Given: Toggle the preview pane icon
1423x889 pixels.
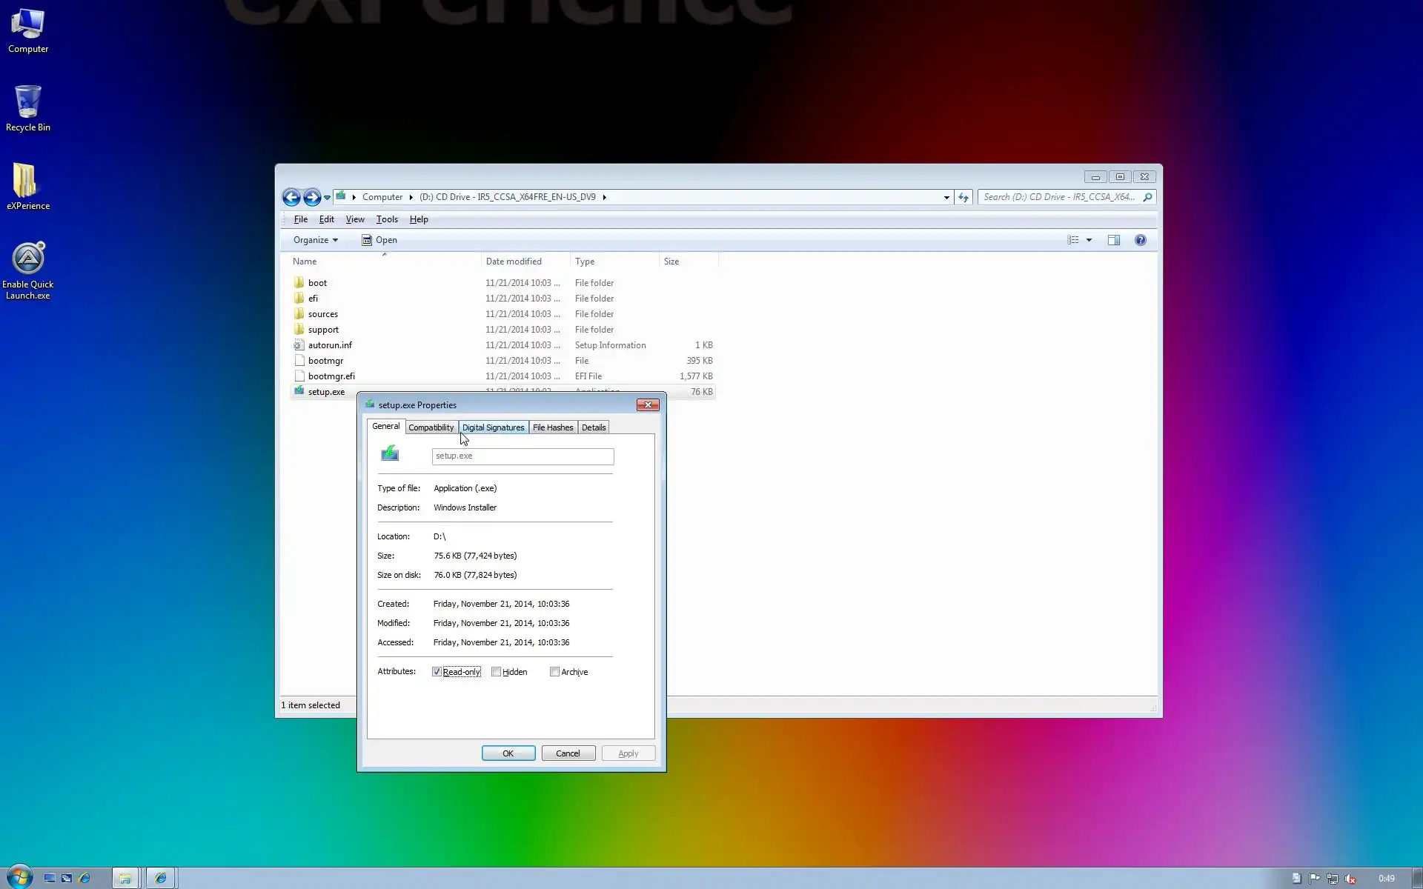Looking at the screenshot, I should [1113, 240].
